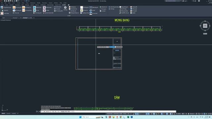Open the File menu

point(2,3)
